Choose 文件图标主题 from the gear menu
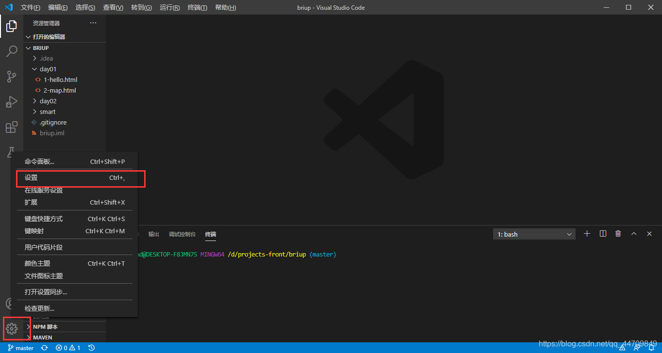This screenshot has height=353, width=662. 75,276
